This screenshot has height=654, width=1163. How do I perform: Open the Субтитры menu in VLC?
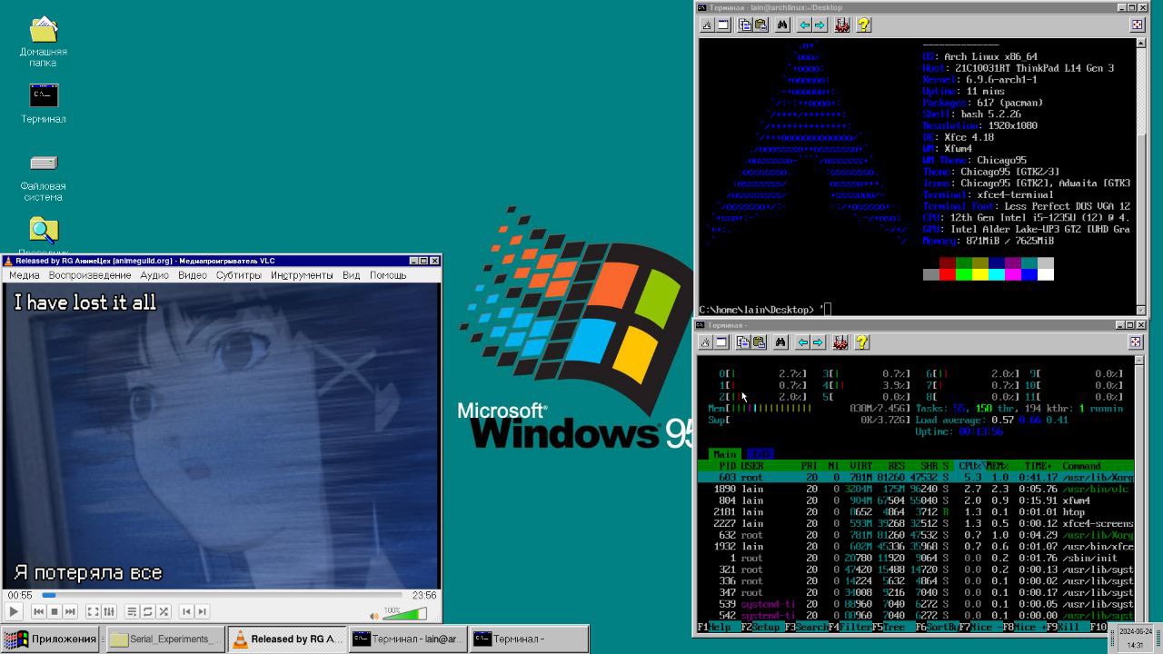(x=239, y=275)
